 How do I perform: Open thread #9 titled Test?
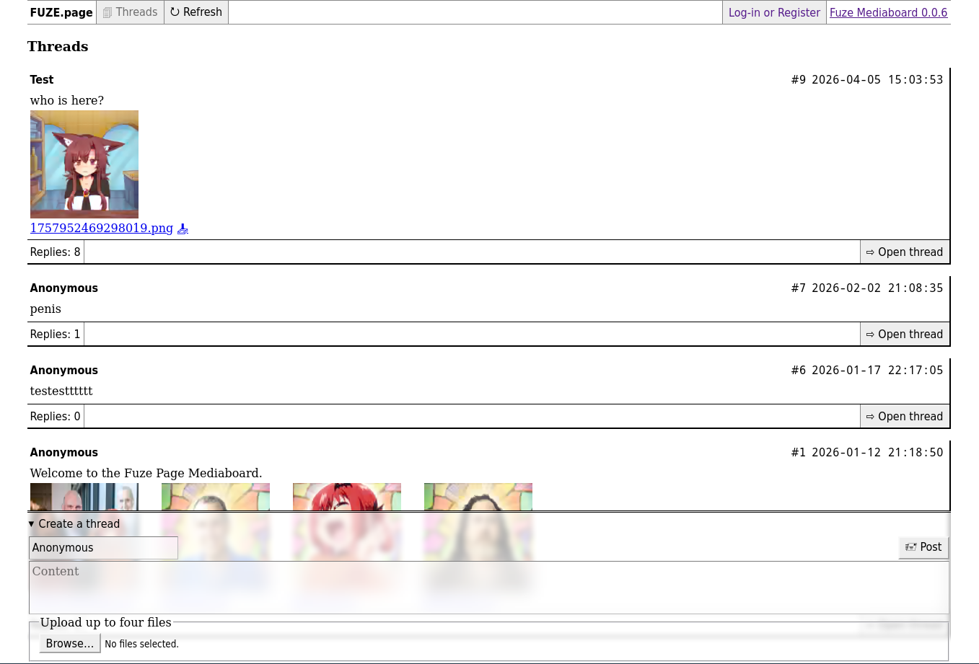coord(905,252)
